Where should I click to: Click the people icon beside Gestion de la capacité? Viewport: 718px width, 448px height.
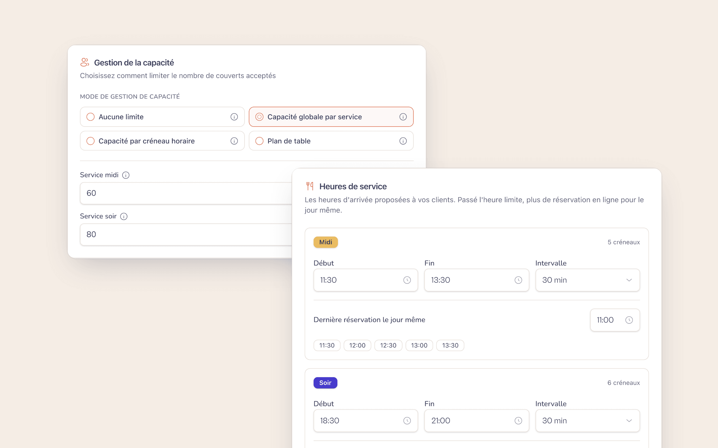(84, 62)
